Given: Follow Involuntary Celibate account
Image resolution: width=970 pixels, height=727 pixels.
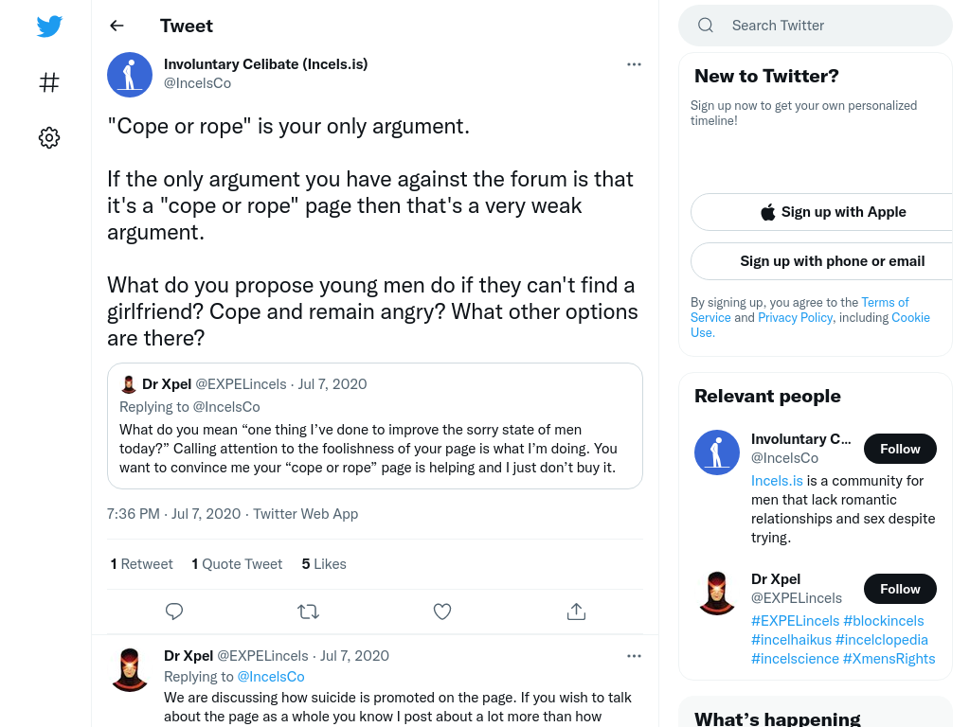Looking at the screenshot, I should (900, 449).
